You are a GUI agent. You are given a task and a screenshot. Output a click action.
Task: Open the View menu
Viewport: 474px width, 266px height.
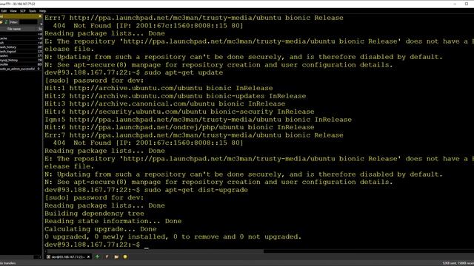point(13,11)
